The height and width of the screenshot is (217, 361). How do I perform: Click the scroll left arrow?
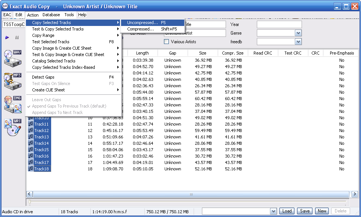(29, 194)
